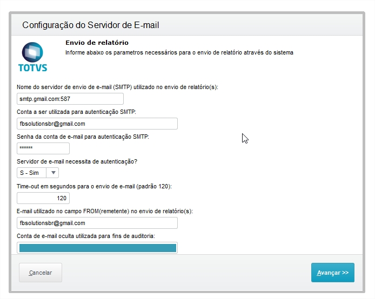Click the TOTVS logo icon

(x=32, y=56)
